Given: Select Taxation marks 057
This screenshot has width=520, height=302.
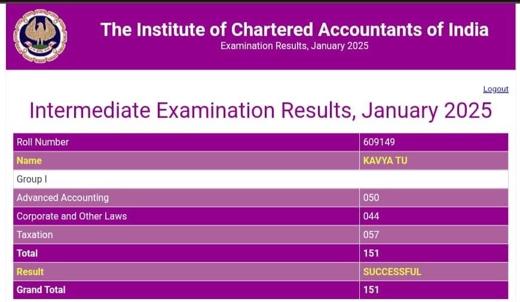Looking at the screenshot, I should click(371, 234).
